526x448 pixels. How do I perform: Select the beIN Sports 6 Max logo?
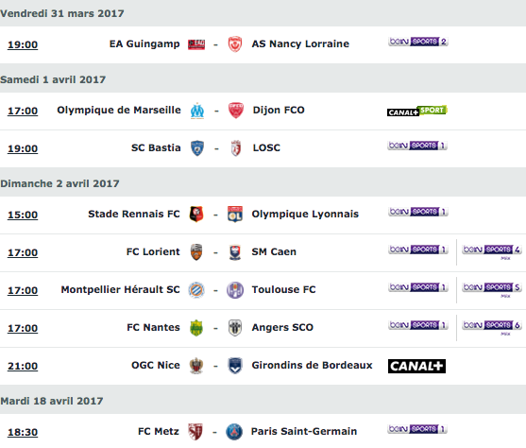click(492, 326)
